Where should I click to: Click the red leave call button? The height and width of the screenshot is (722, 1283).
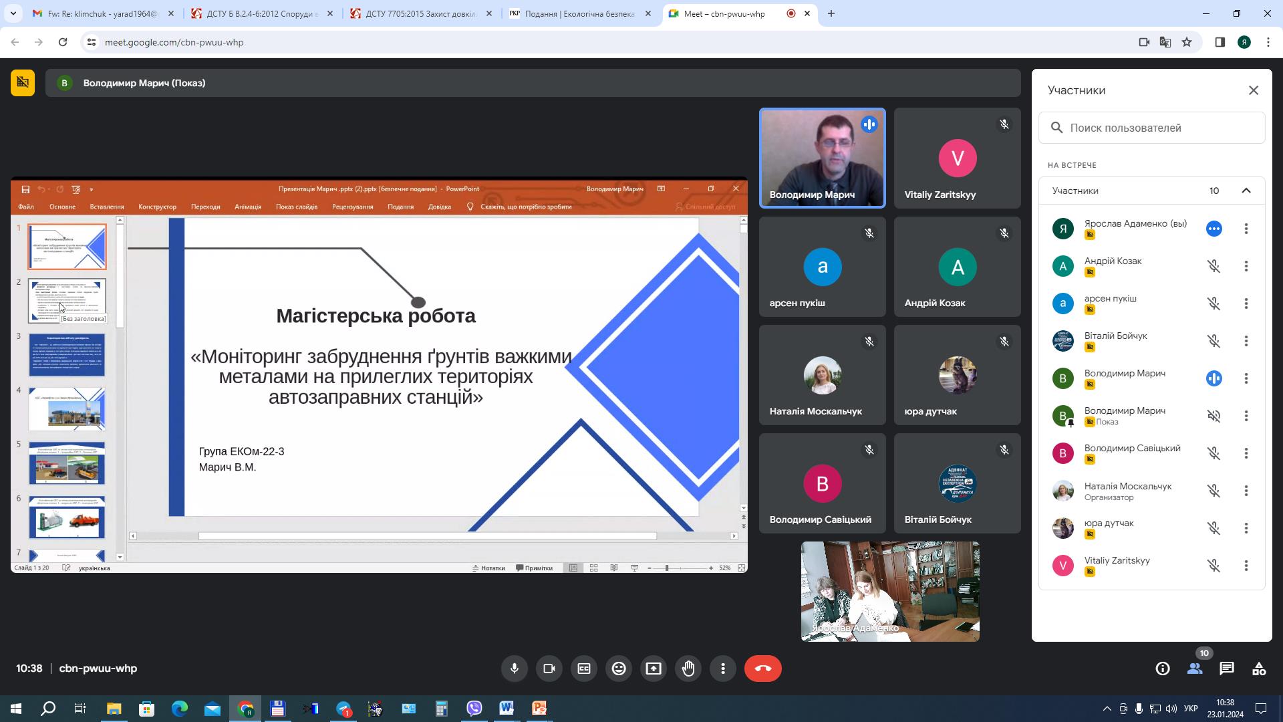762,669
